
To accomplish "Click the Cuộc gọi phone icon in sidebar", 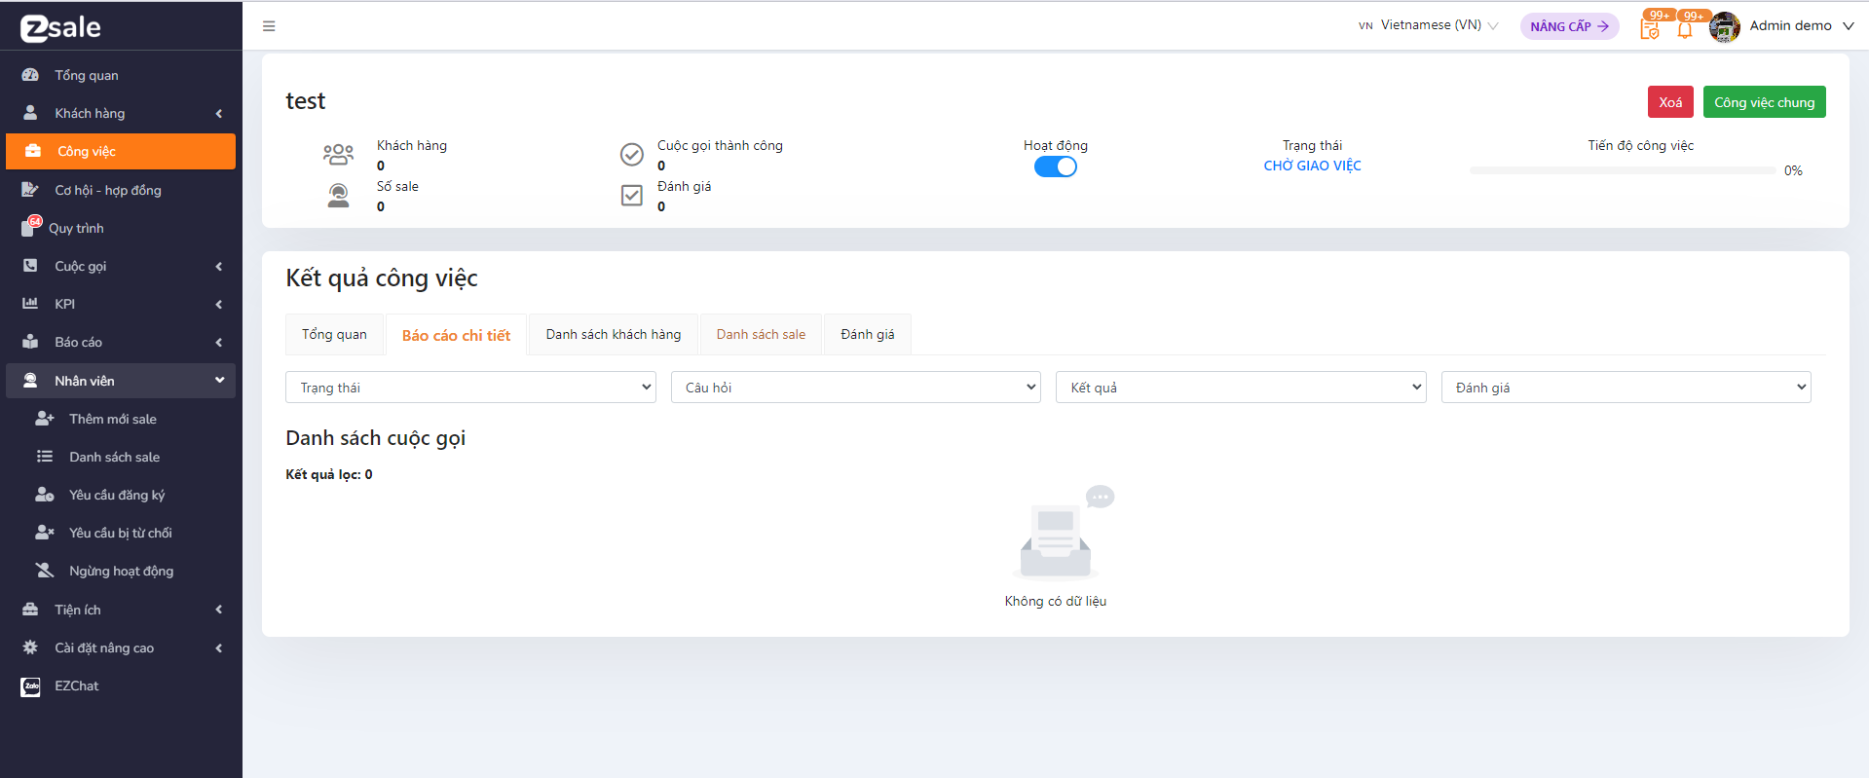I will [30, 266].
